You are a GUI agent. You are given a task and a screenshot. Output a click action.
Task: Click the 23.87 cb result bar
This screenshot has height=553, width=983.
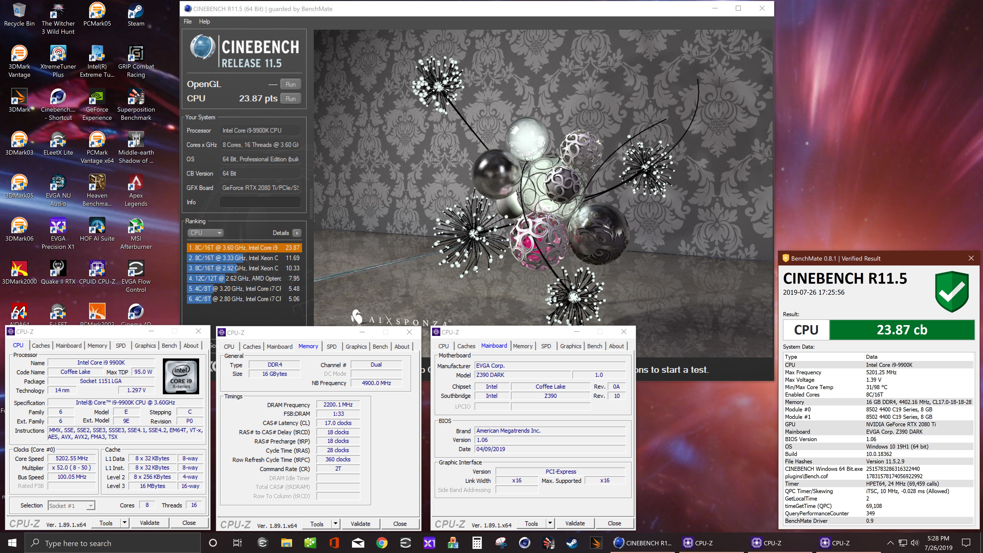tap(902, 330)
